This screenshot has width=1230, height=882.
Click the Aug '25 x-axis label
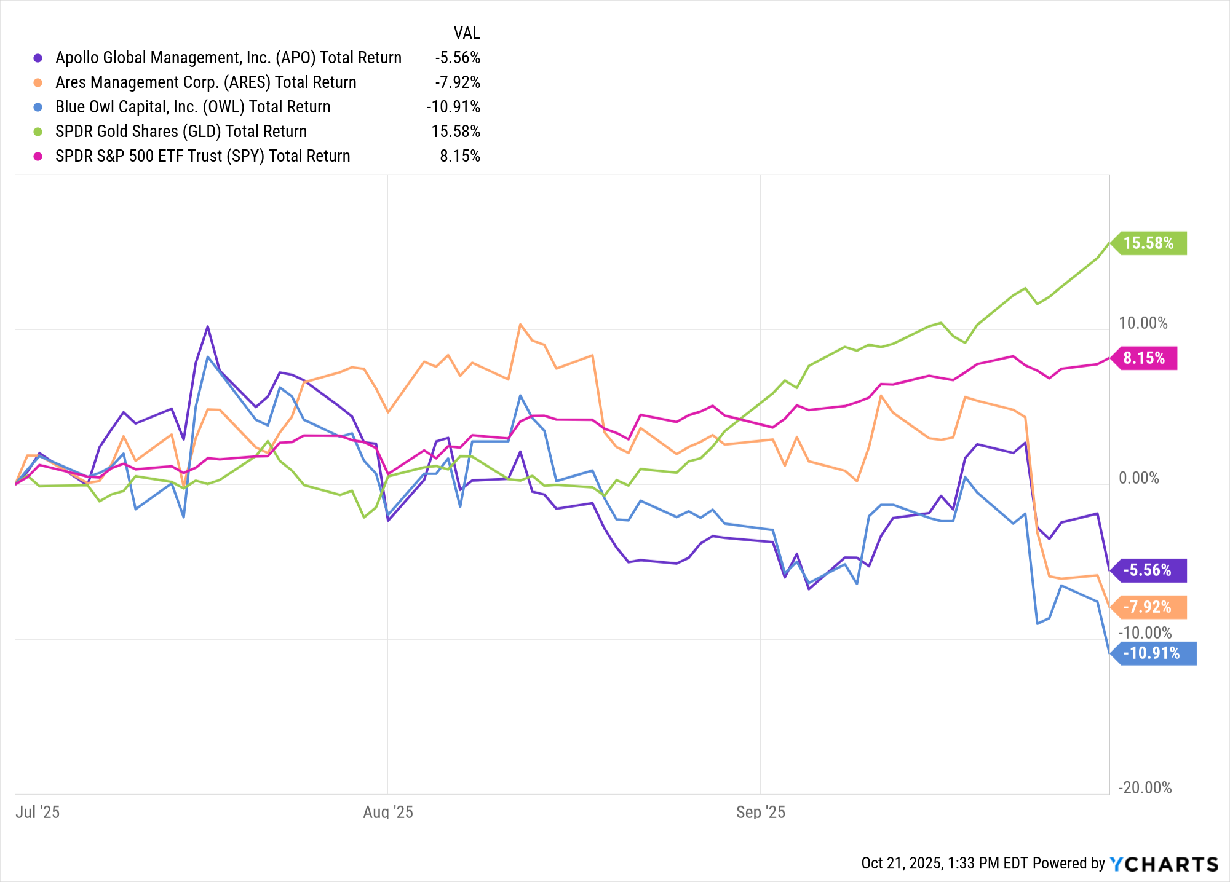coord(388,812)
